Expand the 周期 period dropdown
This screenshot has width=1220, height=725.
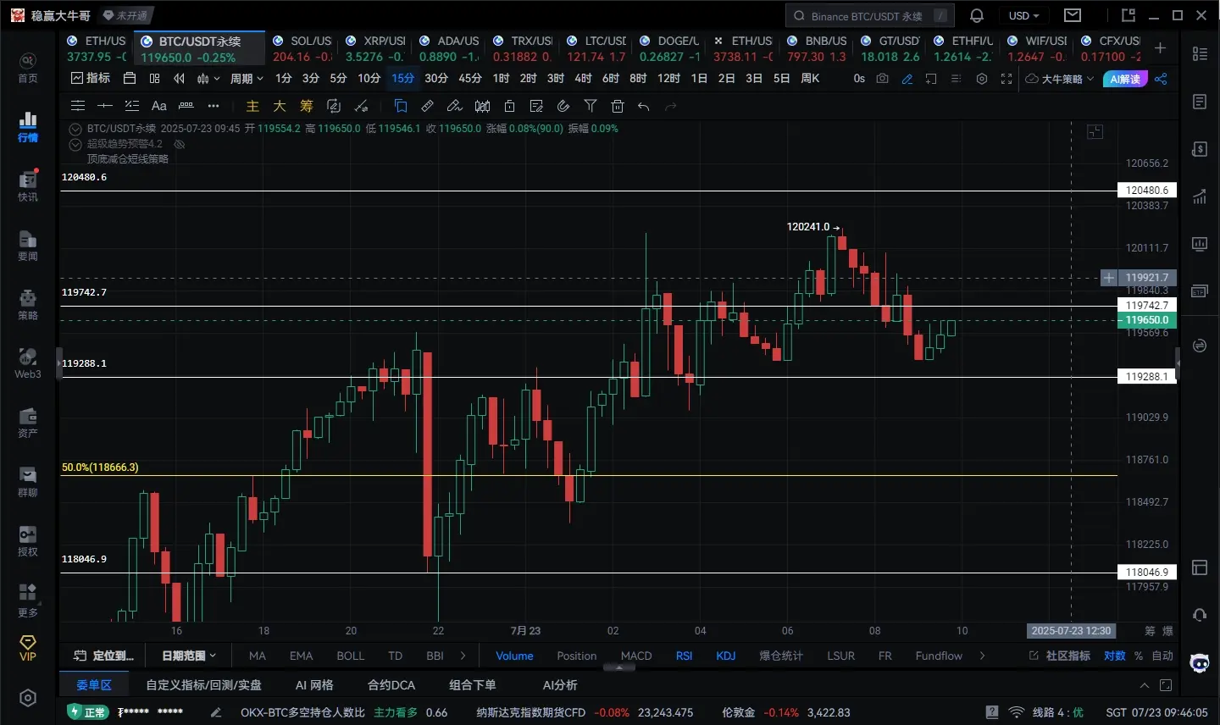coord(247,78)
